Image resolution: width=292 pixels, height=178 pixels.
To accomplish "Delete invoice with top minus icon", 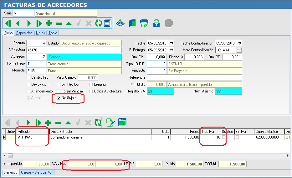I will [x=59, y=24].
